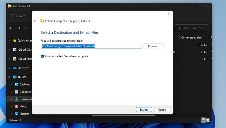Screen dimensions: 226x128
Task: Select Downloads arrow icon
Action: pyautogui.click(x=17, y=99)
